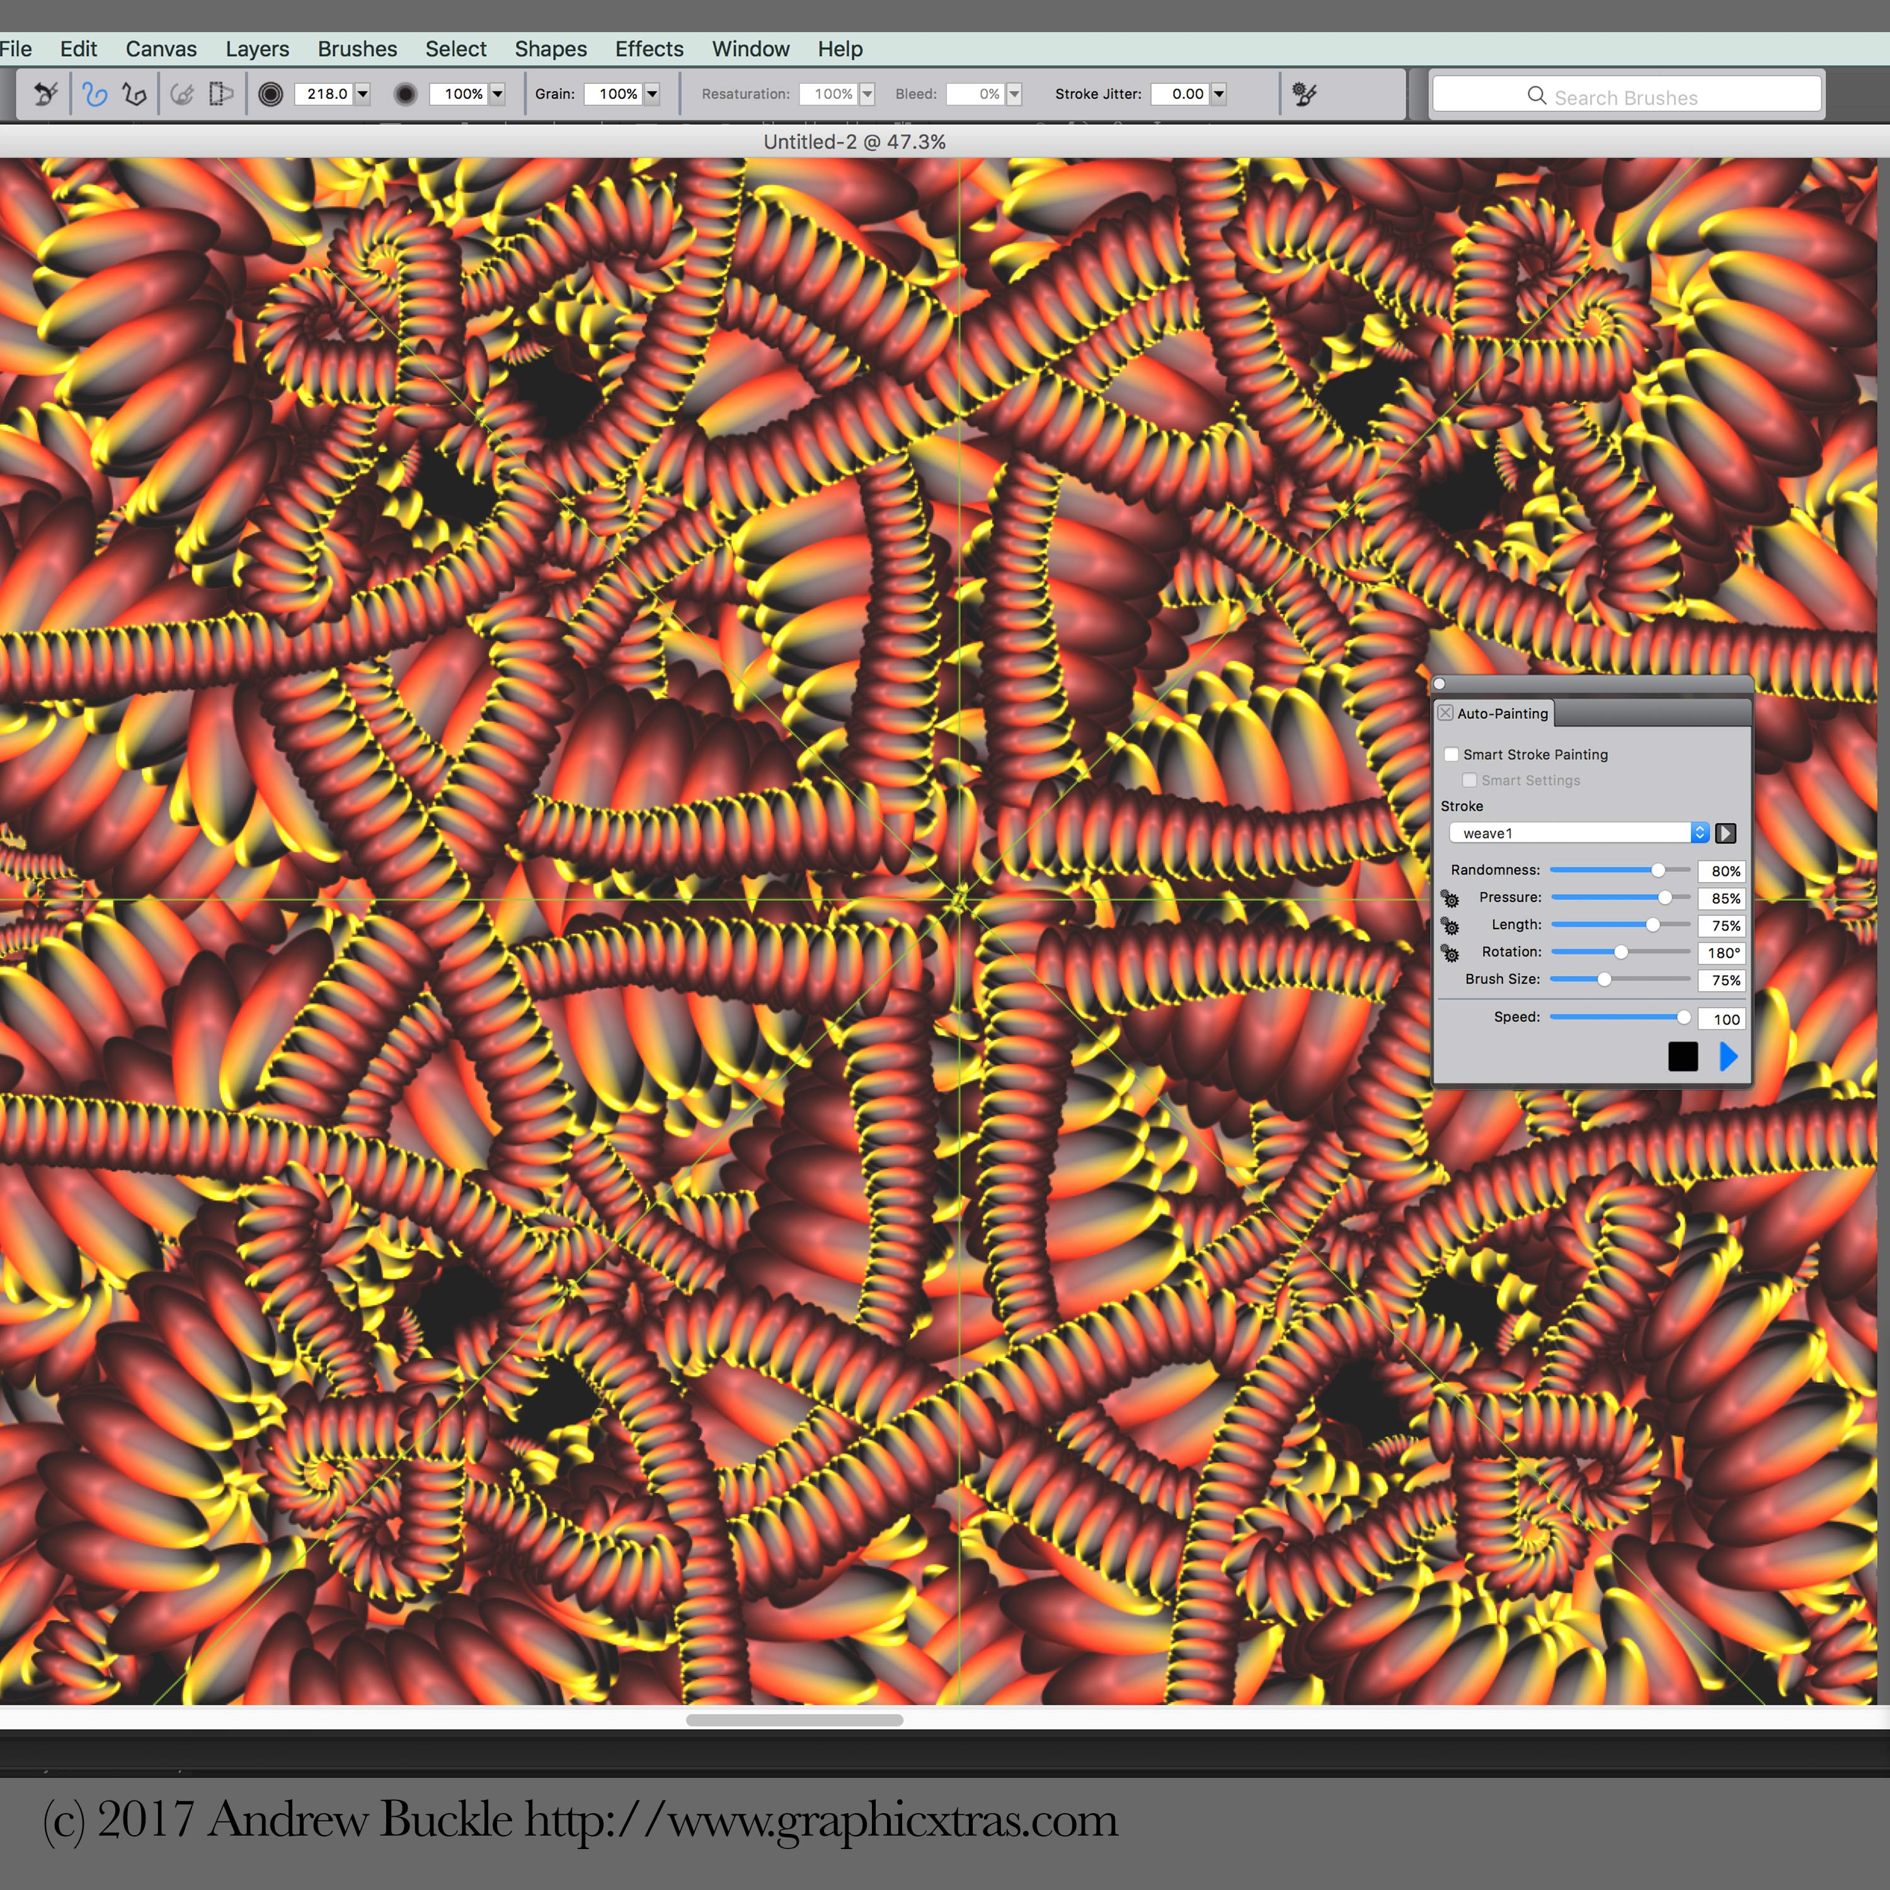Close the Auto-Painting panel tab
Viewport: 1890px width, 1890px height.
coord(1445,713)
